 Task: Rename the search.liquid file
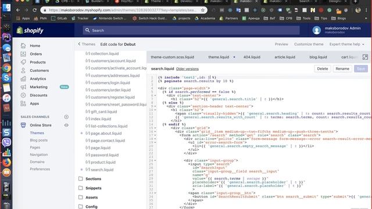click(x=342, y=69)
